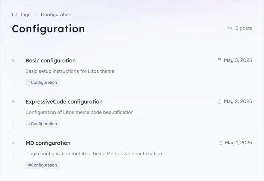This screenshot has height=181, width=264.
Task: Click the Basic setup instructions description
Action: point(70,71)
